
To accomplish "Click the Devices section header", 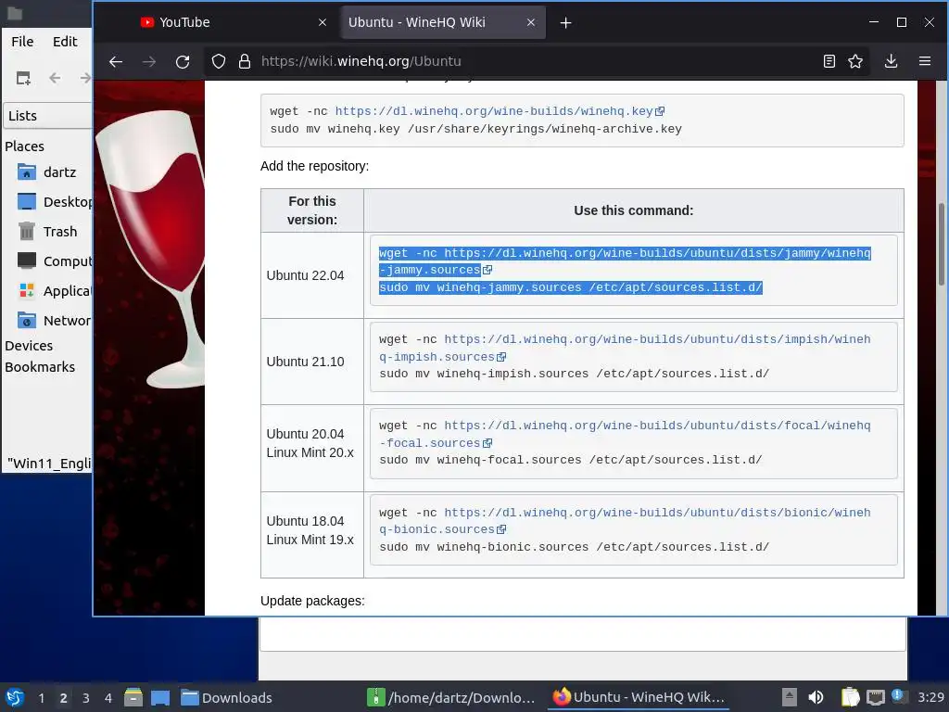I will (29, 346).
